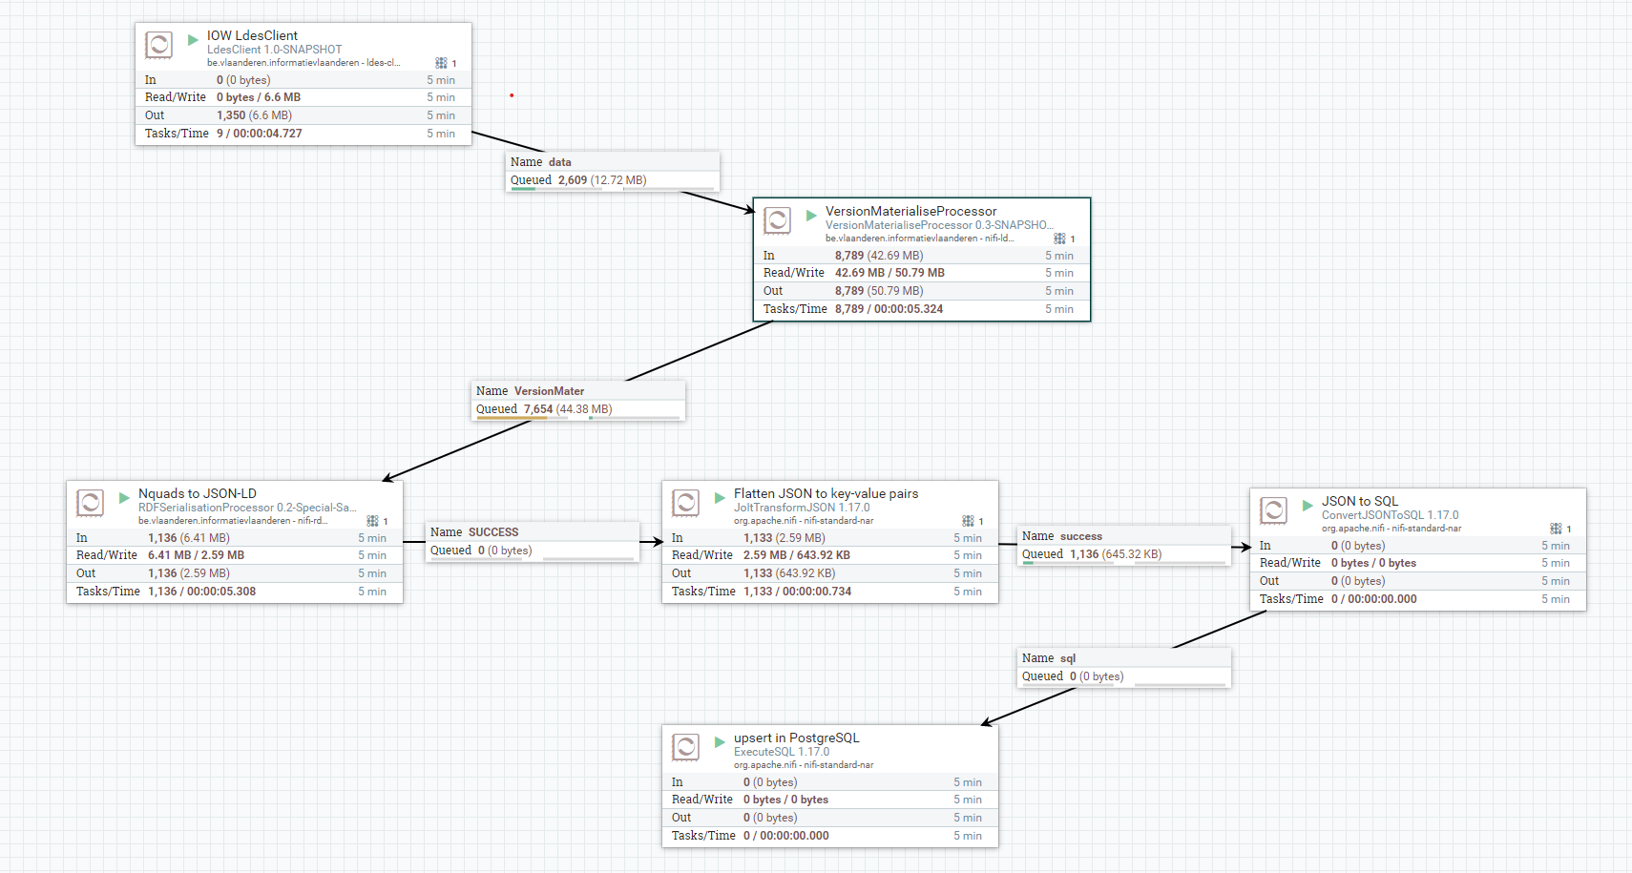Toggle the run status triangle on Nquads to JSON-LD
1632x873 pixels.
pyautogui.click(x=123, y=497)
